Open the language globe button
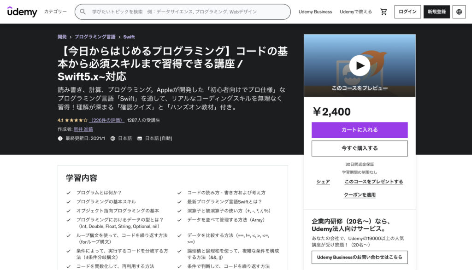The image size is (472, 270). [x=459, y=12]
